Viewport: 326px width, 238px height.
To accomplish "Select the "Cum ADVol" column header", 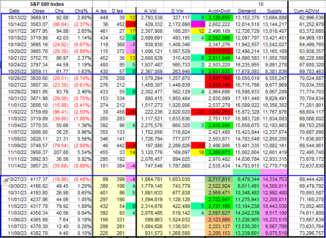I will coord(307,11).
